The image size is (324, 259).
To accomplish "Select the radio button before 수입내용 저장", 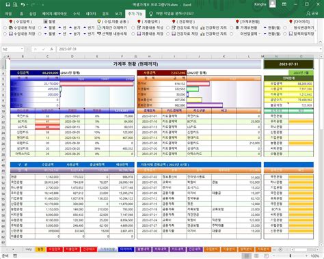I will (5, 33).
